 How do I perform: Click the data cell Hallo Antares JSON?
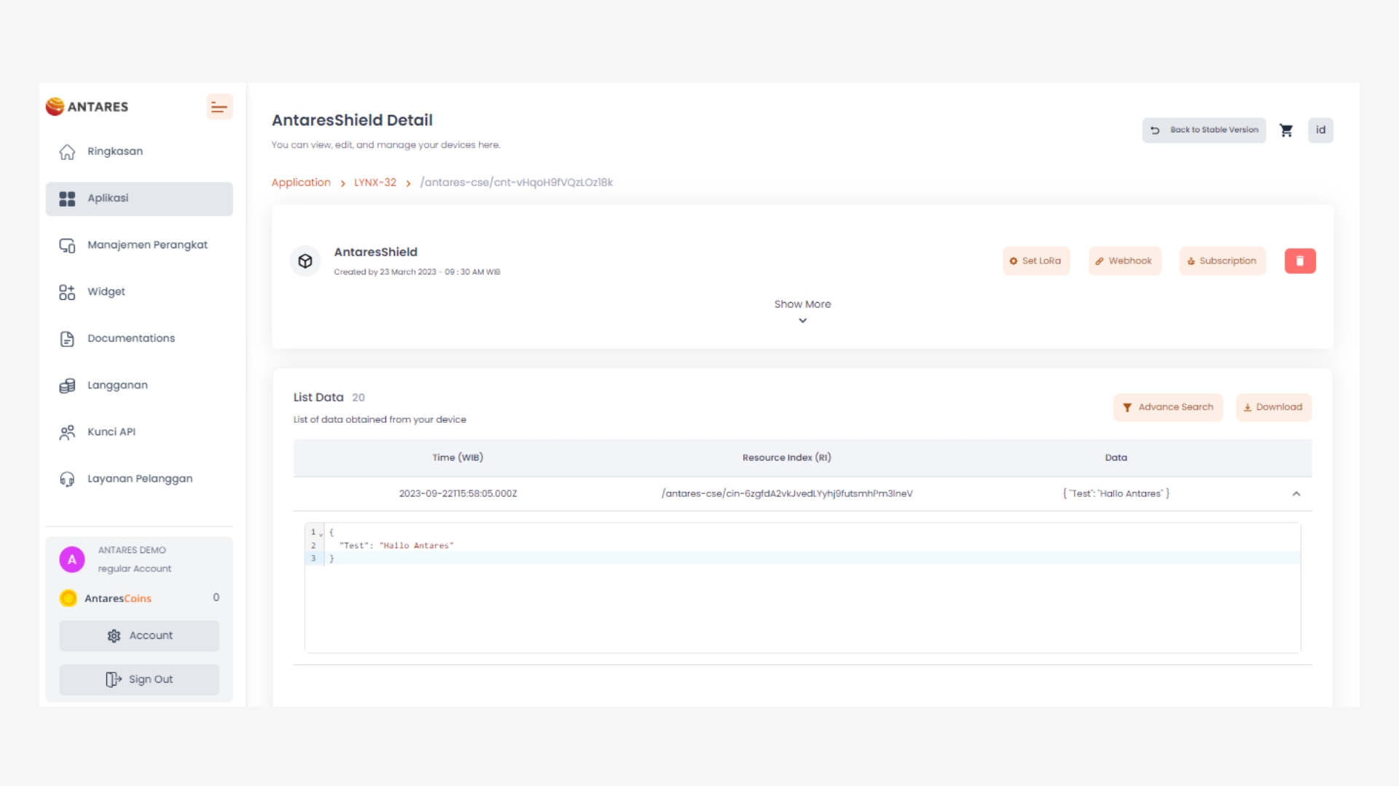[x=1116, y=493]
